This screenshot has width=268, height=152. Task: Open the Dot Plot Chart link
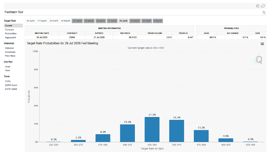[x=7, y=67]
